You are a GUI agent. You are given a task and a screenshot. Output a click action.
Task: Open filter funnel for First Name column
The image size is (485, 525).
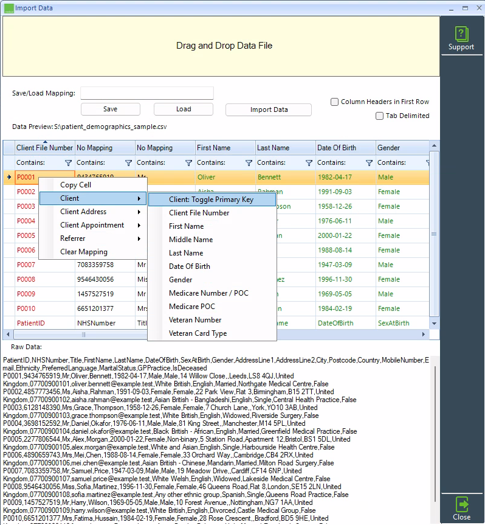click(249, 162)
